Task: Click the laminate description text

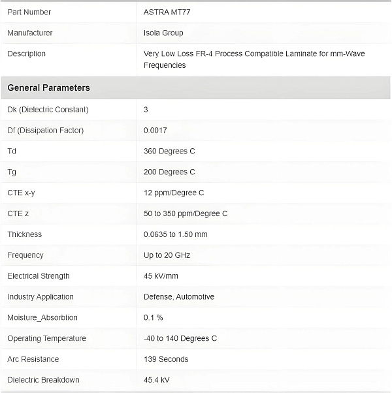Action: pyautogui.click(x=254, y=59)
